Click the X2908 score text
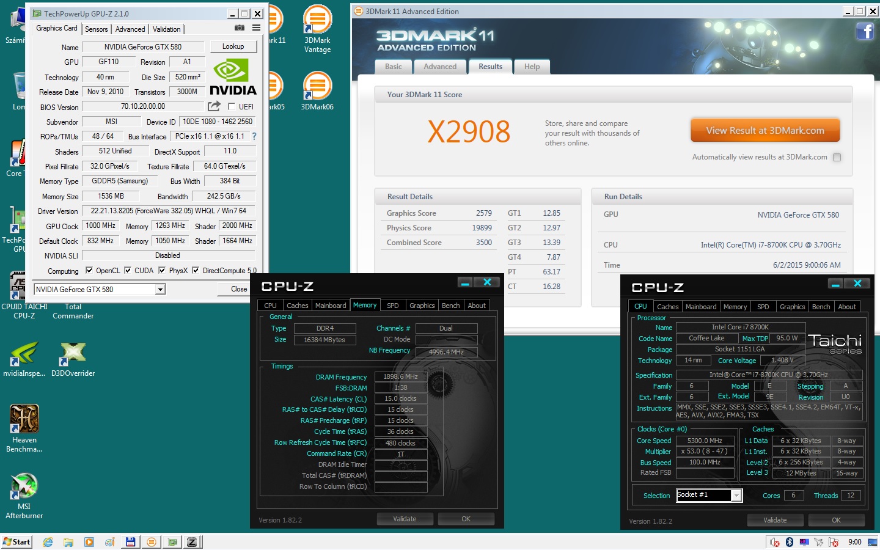This screenshot has width=880, height=550. pyautogui.click(x=469, y=131)
